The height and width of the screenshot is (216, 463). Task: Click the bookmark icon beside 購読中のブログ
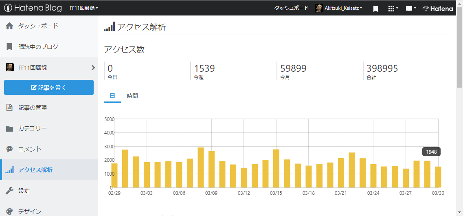[x=9, y=47]
